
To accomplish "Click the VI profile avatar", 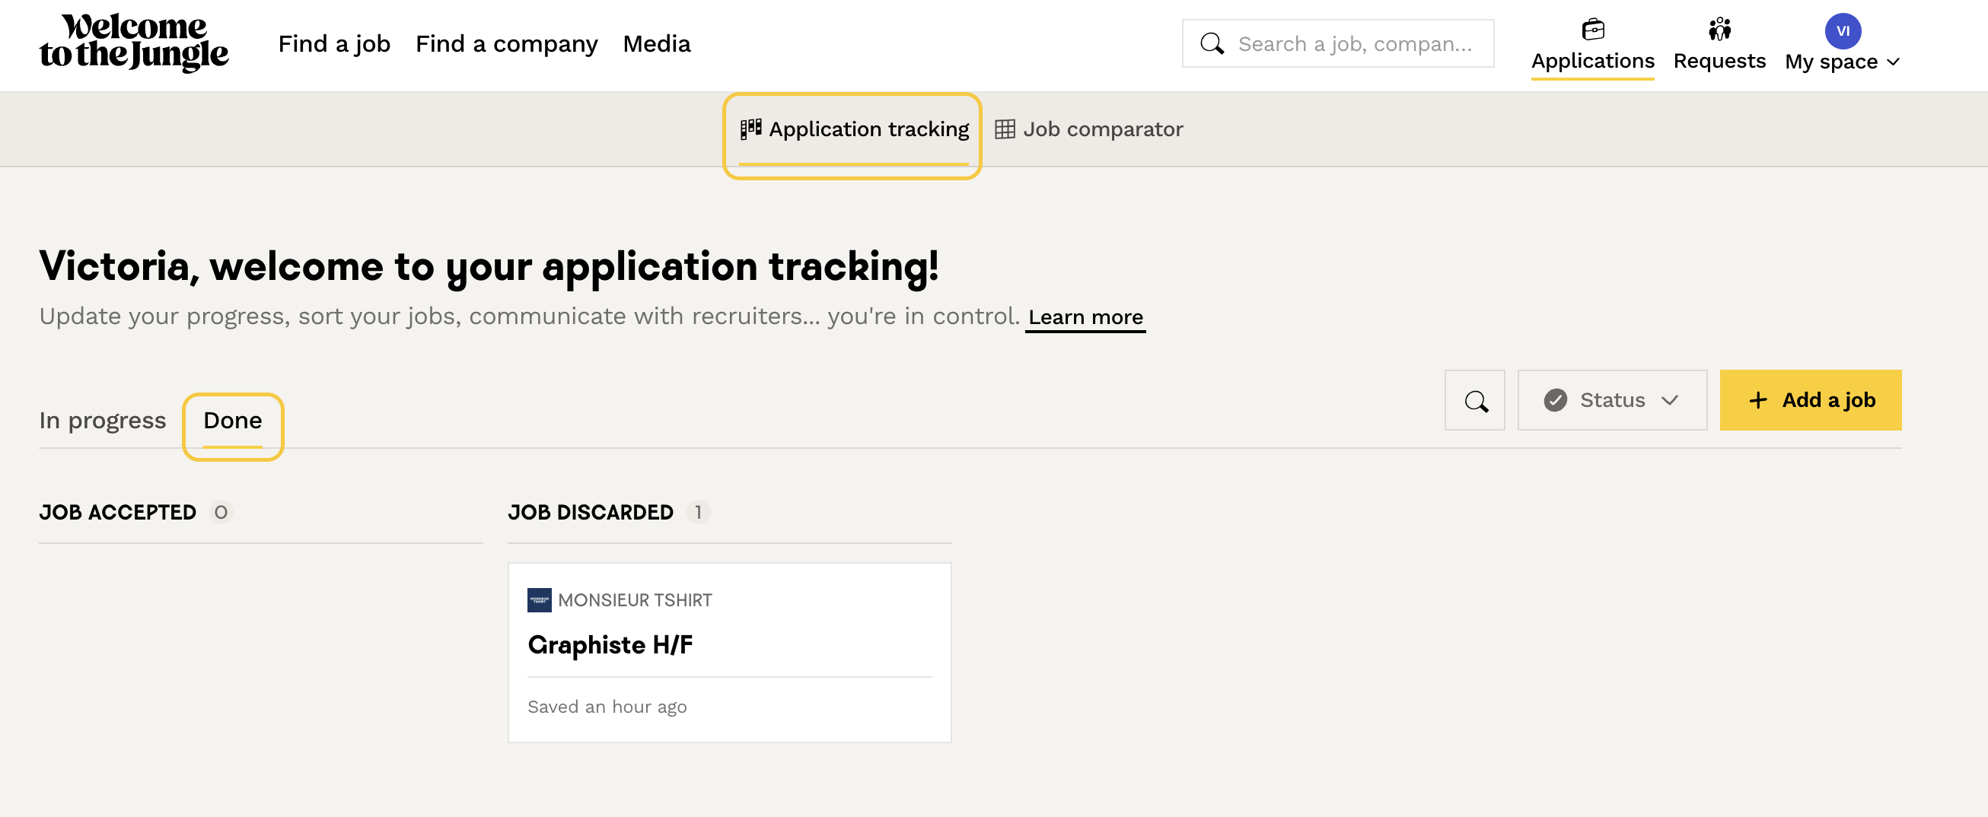I will coord(1842,31).
